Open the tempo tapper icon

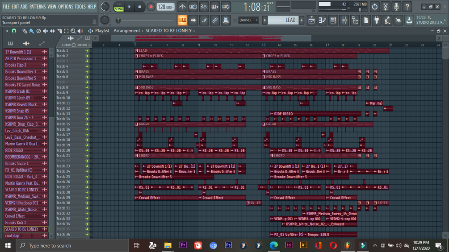coord(387,20)
